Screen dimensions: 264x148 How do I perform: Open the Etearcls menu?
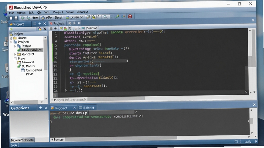pyautogui.click(x=82, y=12)
